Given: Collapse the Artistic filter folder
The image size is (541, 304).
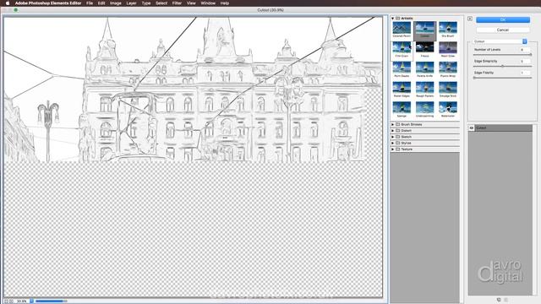Looking at the screenshot, I should point(392,19).
